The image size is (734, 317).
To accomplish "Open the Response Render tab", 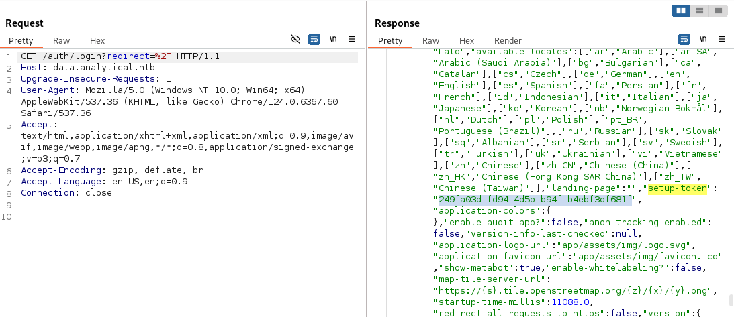I will (508, 40).
